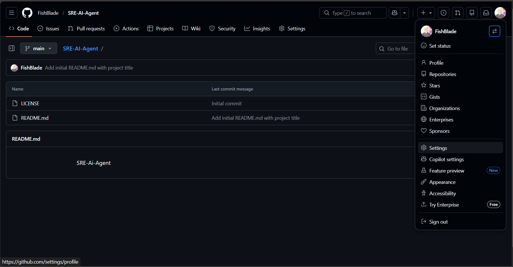This screenshot has height=267, width=513.
Task: Click Set status in user menu
Action: tap(460, 46)
